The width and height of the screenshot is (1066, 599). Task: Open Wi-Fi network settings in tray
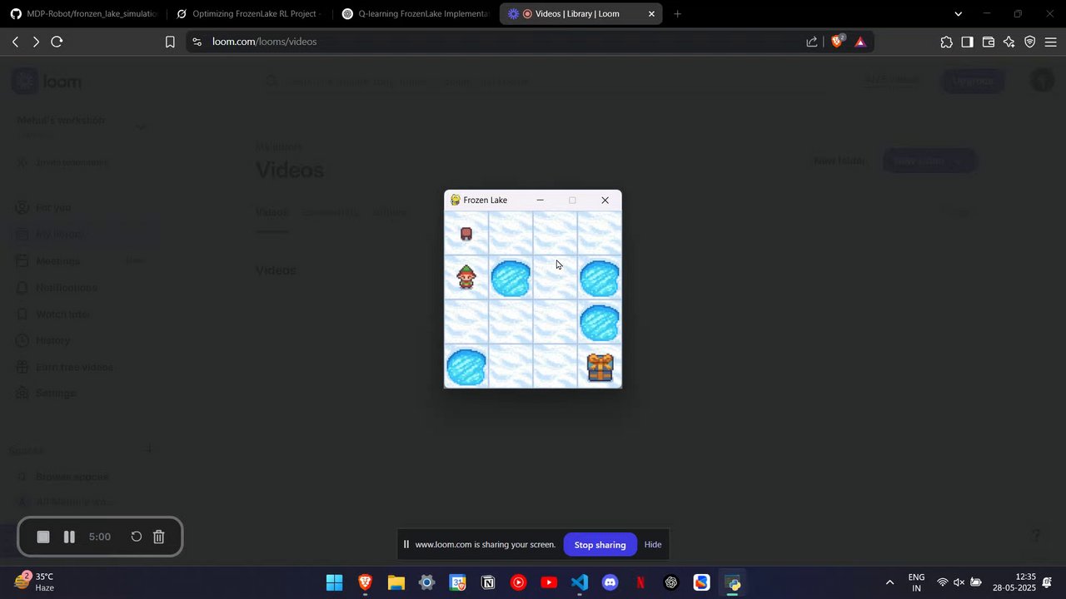click(x=943, y=582)
